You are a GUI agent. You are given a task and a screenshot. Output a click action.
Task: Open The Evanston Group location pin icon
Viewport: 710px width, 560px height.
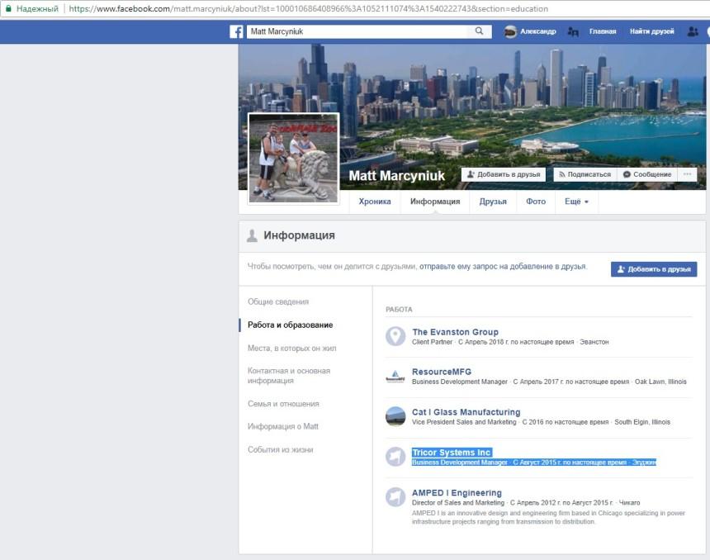point(395,336)
